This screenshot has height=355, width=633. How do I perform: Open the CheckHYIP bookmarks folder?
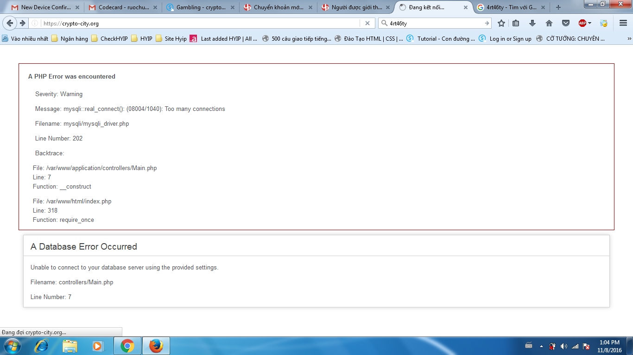pyautogui.click(x=109, y=39)
